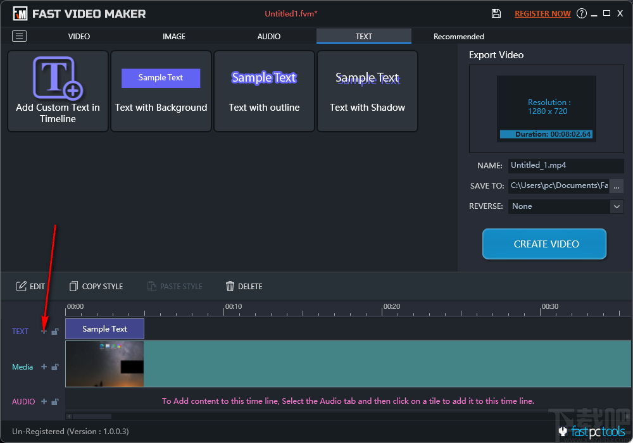Open the Save To browse dialog
The image size is (633, 443).
(616, 185)
